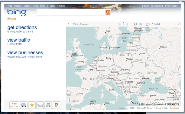Click the Feedback footer link
This screenshot has height=114, width=185.
point(174,108)
